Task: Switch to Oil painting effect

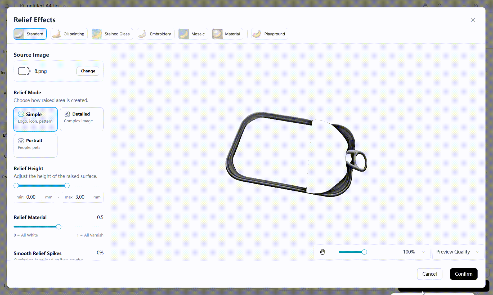Action: (69, 34)
